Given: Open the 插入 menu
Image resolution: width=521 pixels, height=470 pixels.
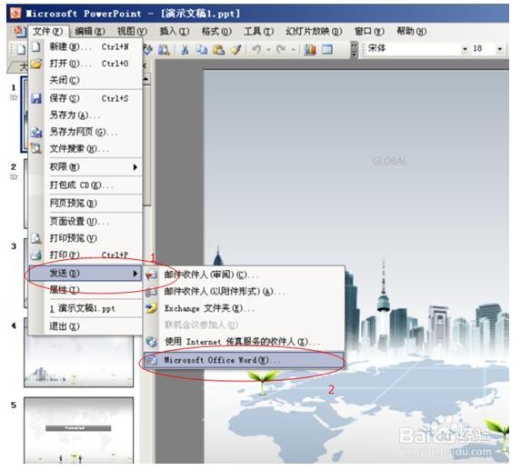Looking at the screenshot, I should (x=174, y=32).
